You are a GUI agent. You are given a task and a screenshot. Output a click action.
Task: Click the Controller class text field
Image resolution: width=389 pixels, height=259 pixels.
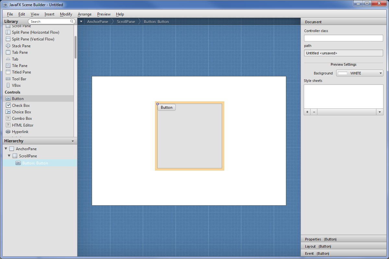pyautogui.click(x=343, y=38)
